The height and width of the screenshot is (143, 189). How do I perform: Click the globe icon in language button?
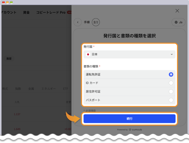(x=176, y=22)
